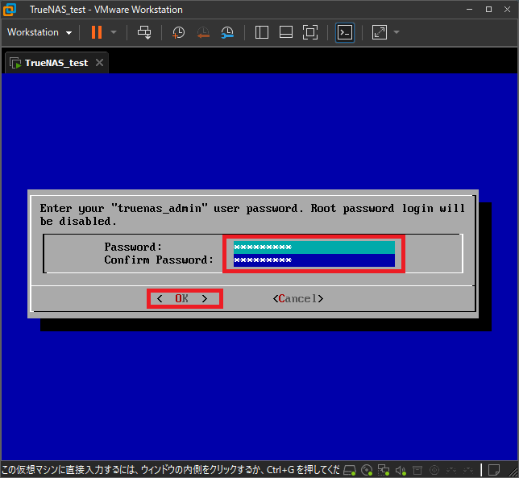
Task: Confirm with the OK button
Action: (181, 298)
